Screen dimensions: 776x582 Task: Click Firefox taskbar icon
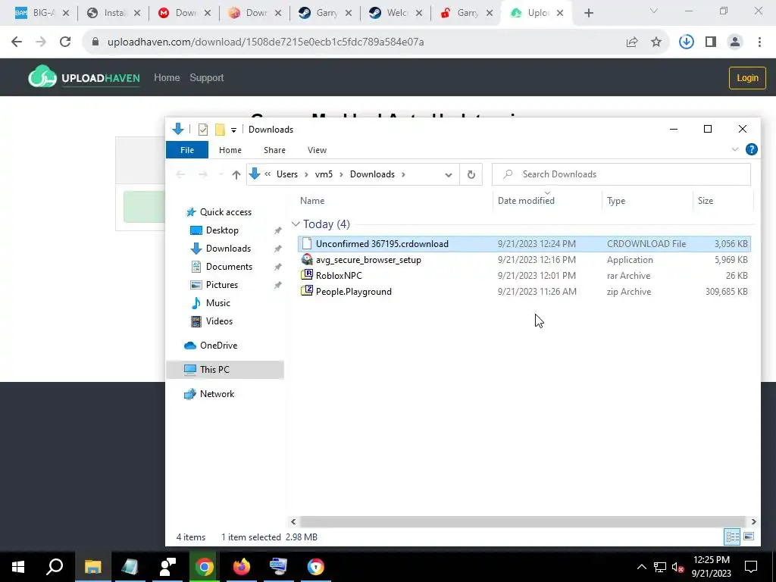[x=242, y=567]
